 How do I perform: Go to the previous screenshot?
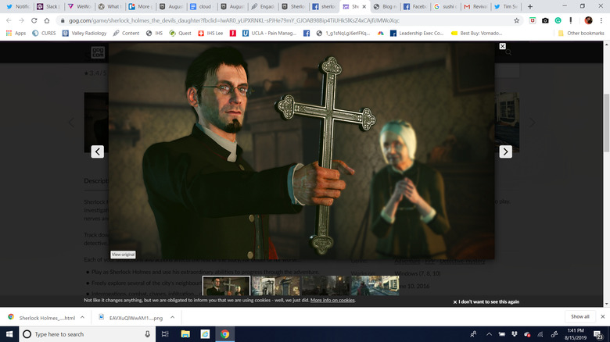98,151
